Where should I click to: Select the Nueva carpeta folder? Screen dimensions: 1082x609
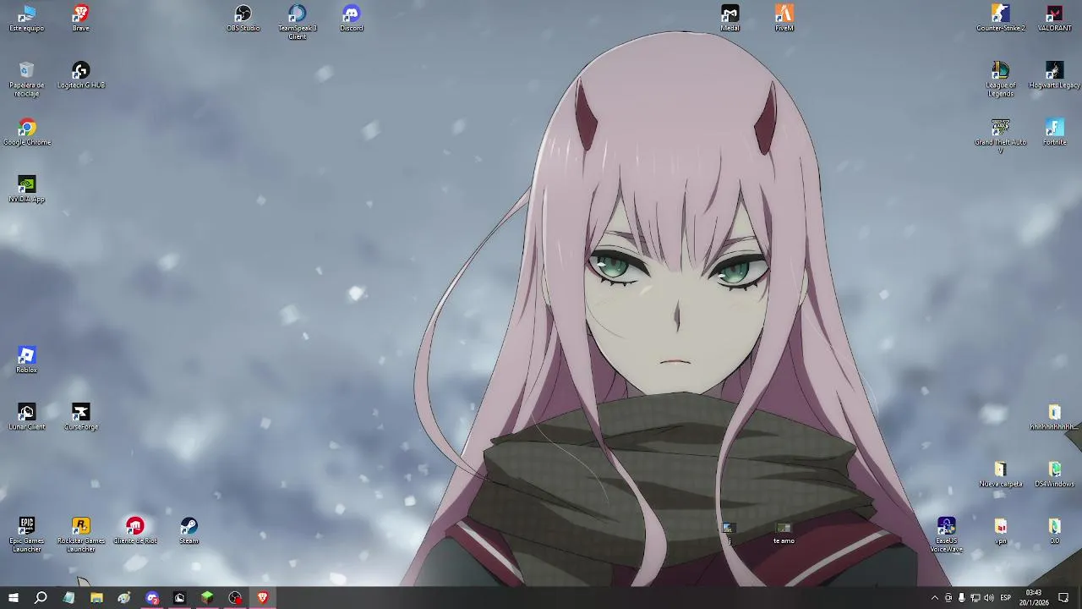click(1001, 474)
